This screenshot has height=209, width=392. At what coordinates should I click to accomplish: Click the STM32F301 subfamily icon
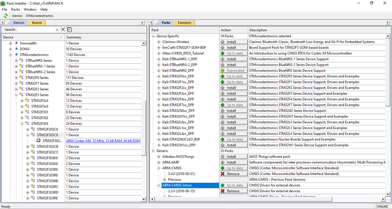pos(27,112)
